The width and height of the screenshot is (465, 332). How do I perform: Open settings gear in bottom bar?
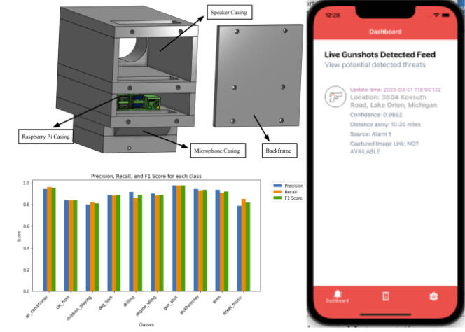point(433,296)
